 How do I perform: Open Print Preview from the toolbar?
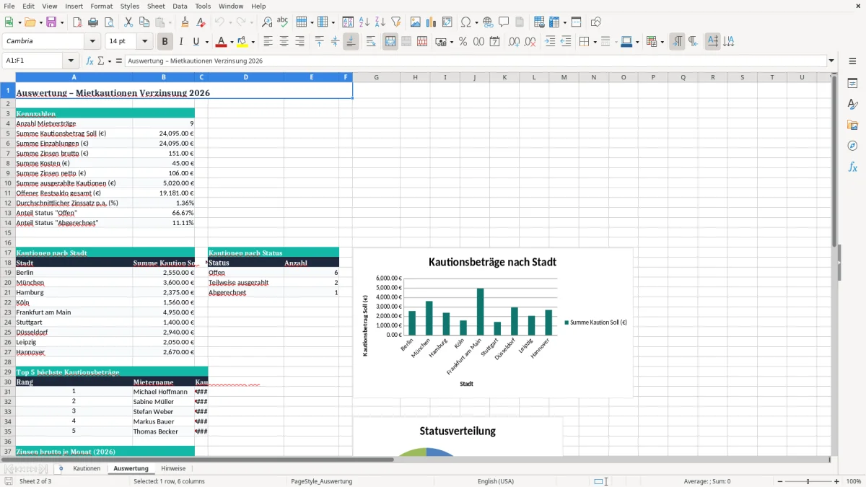(x=108, y=22)
